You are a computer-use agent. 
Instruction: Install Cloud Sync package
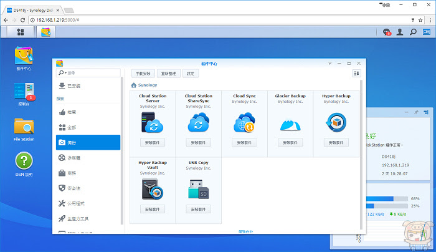coord(244,143)
